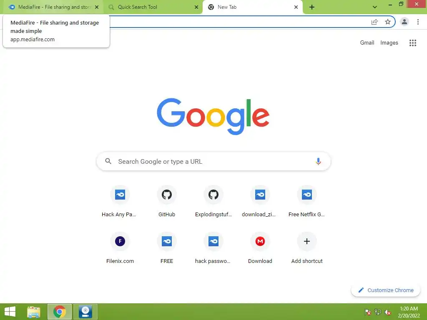Viewport: 427px width, 320px height.
Task: Select the New Tab tab
Action: click(252, 7)
